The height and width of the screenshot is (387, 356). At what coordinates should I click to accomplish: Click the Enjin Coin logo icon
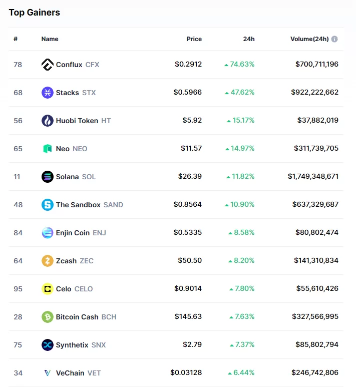point(48,233)
